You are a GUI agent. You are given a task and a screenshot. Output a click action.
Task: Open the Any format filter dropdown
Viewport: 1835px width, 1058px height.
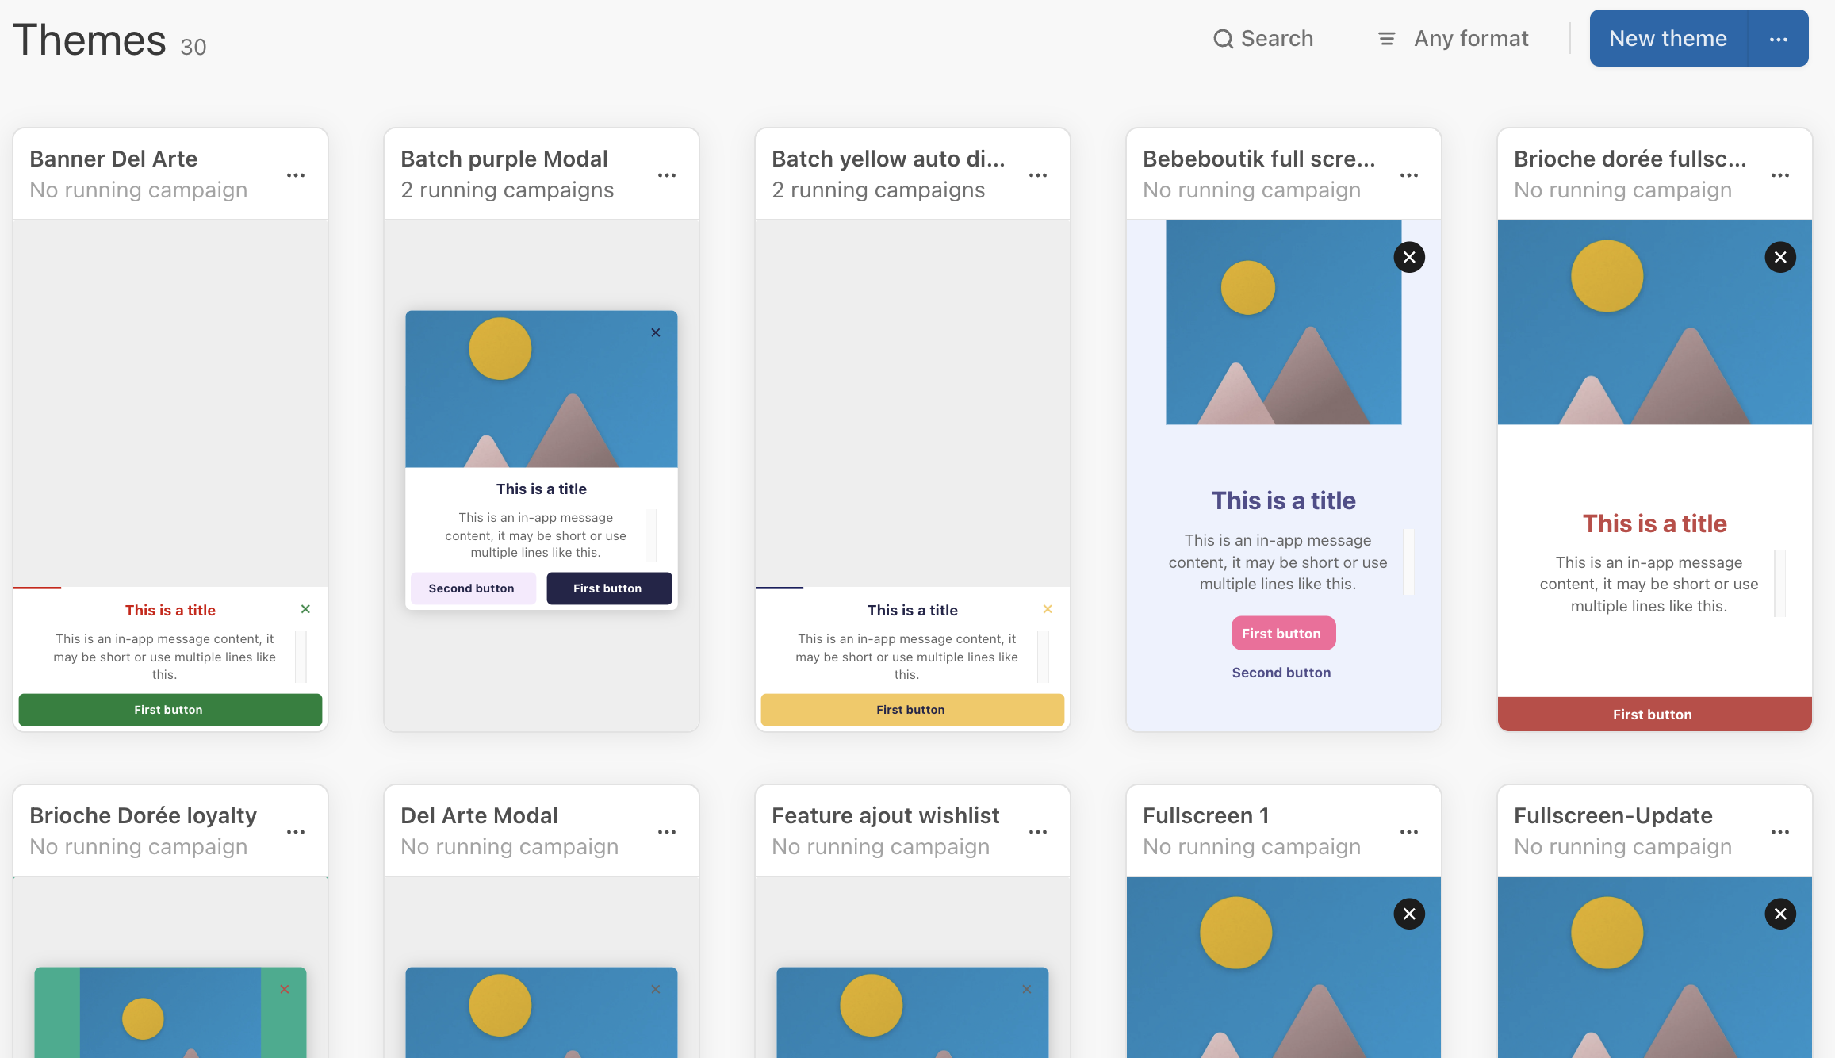[1454, 39]
